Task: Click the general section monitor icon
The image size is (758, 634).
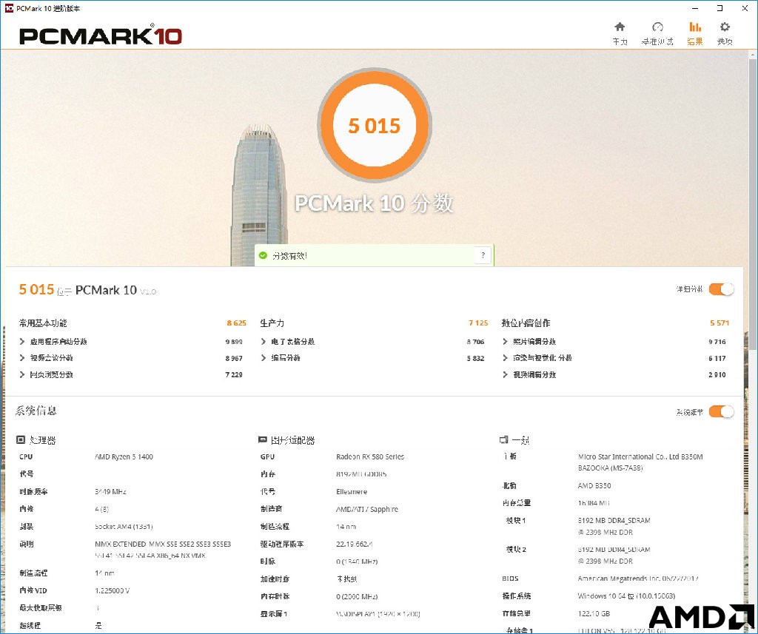Action: (503, 439)
